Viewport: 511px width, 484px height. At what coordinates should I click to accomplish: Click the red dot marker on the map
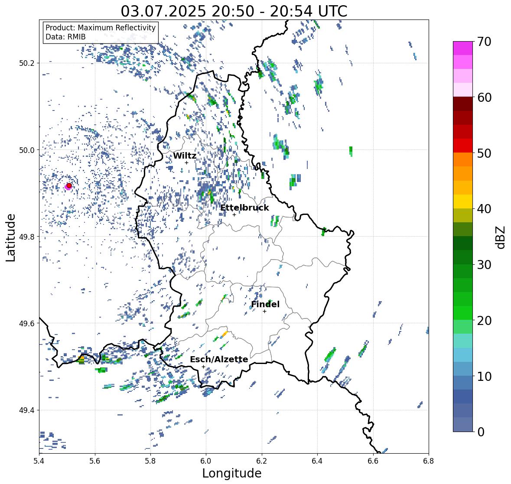(x=69, y=185)
